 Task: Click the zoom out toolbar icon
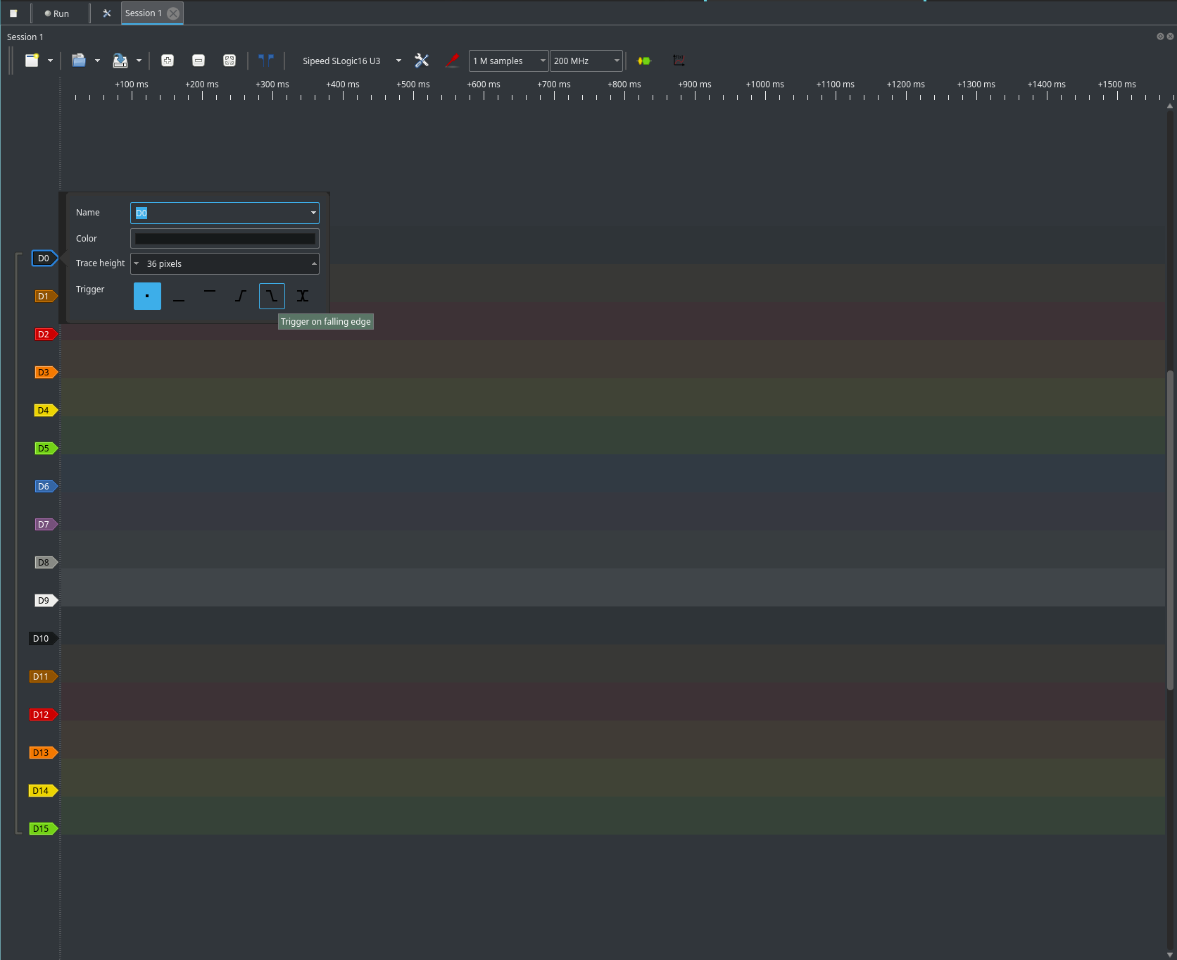199,61
